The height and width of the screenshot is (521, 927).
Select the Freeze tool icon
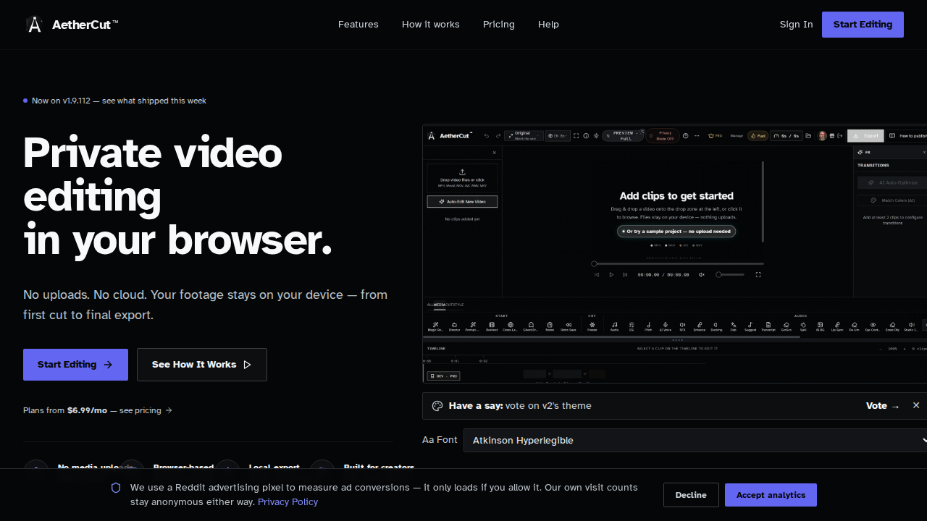pos(592,326)
